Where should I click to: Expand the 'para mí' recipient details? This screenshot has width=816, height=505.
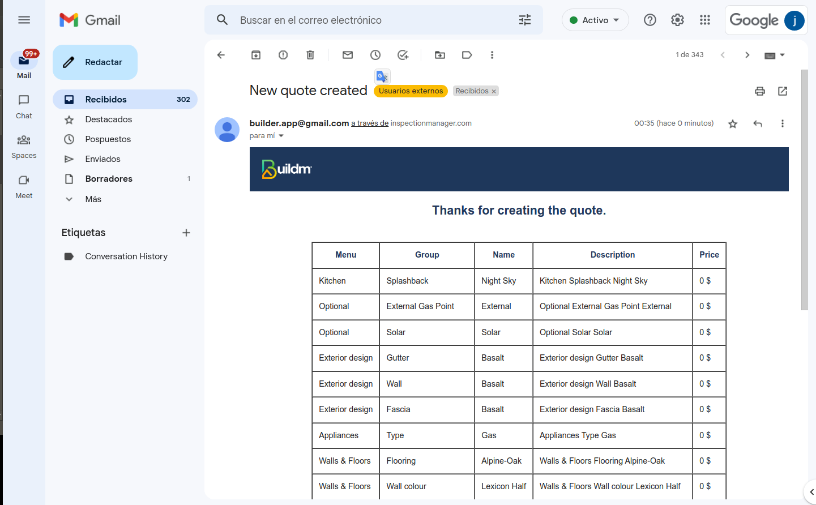point(281,136)
